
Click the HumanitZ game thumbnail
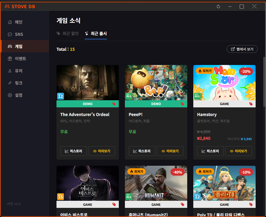pyautogui.click(x=156, y=183)
